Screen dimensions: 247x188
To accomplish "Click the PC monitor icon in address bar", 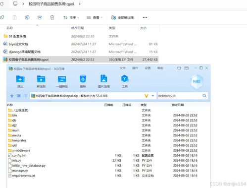I will coord(15,3).
